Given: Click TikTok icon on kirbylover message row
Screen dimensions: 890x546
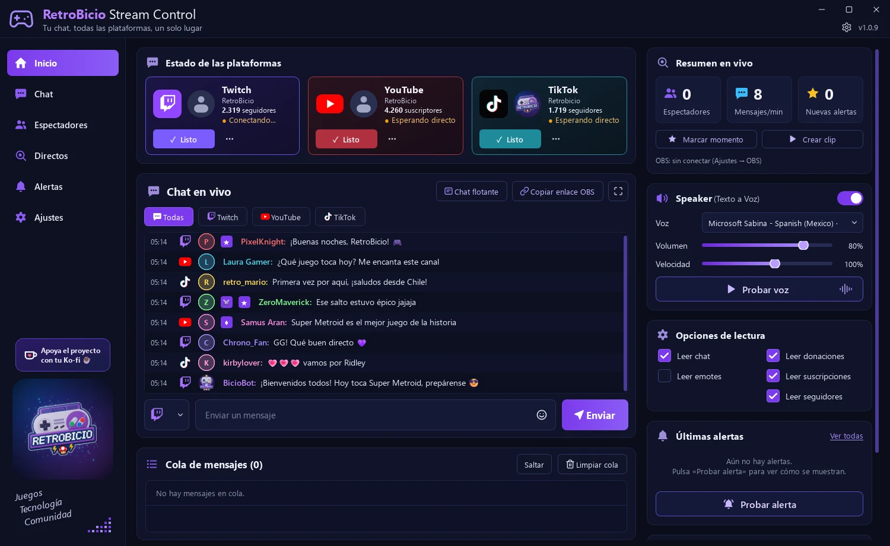Looking at the screenshot, I should coord(185,363).
